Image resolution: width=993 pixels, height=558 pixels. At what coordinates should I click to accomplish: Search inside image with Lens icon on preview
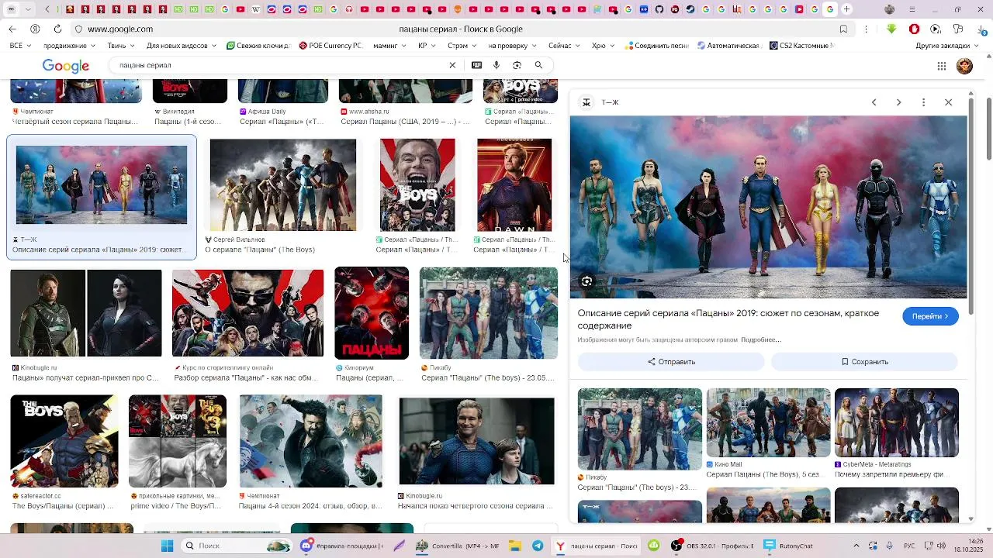click(587, 281)
